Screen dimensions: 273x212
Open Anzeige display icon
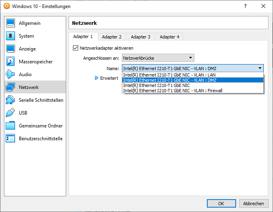click(x=10, y=49)
